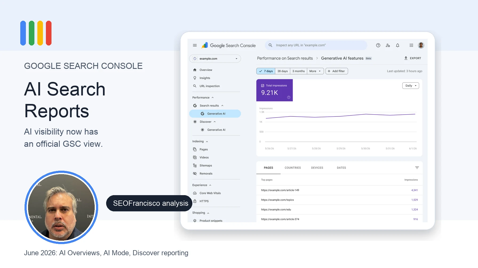Click the 5/29/26 date on the chart axis
The width and height of the screenshot is (478, 268).
click(341, 149)
